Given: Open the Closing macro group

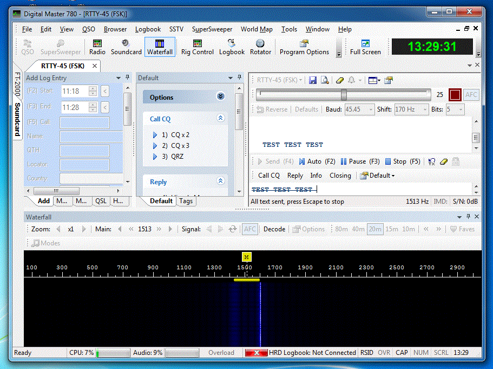Looking at the screenshot, I should click(340, 176).
